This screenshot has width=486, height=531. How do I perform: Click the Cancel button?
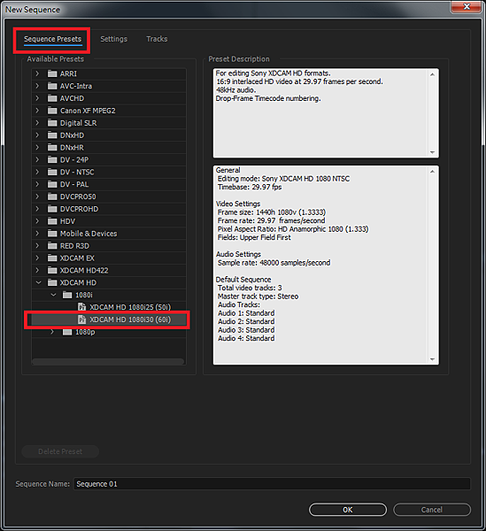click(432, 510)
